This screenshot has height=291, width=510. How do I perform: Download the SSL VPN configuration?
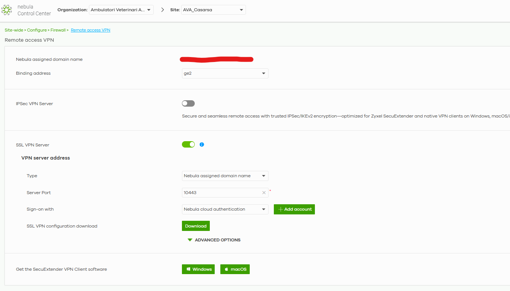tap(196, 226)
